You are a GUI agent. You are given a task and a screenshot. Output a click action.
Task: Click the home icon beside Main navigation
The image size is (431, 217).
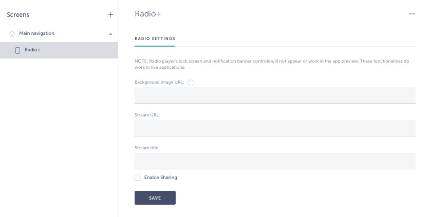pyautogui.click(x=12, y=34)
